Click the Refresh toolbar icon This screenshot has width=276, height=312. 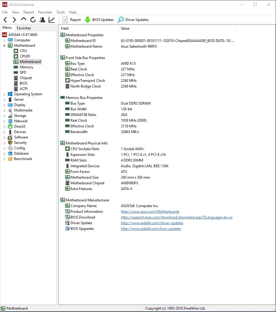tap(33, 20)
